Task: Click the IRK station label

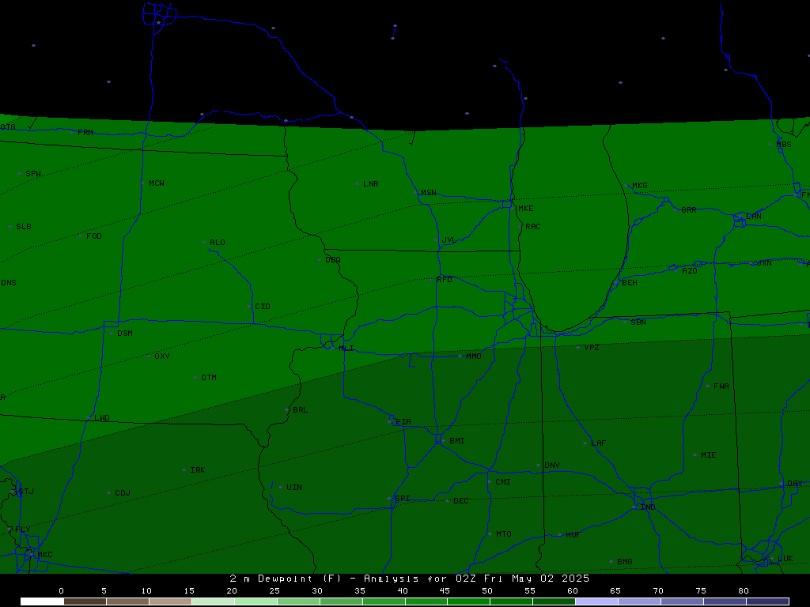Action: pyautogui.click(x=197, y=470)
